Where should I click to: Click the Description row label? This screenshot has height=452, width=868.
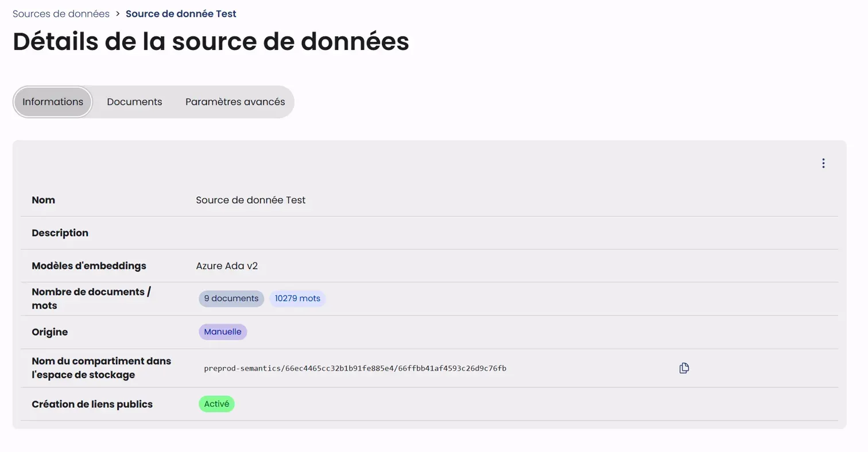point(60,233)
